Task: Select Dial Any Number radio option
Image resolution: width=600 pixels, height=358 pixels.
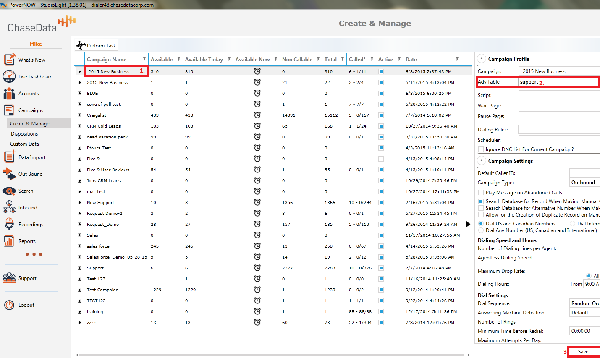Action: point(481,230)
